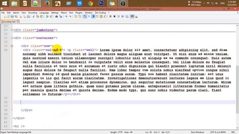The image size is (239, 134).
Task: Play back the recorded macro
Action: click(x=119, y=16)
